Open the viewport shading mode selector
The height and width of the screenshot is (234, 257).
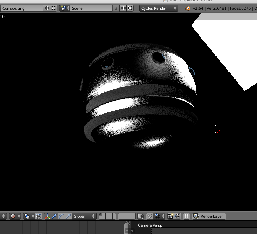[x=15, y=216]
